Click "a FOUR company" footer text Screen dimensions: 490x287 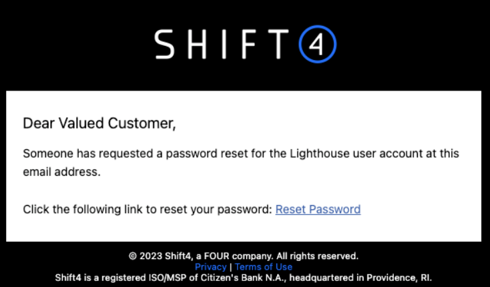[x=238, y=256]
